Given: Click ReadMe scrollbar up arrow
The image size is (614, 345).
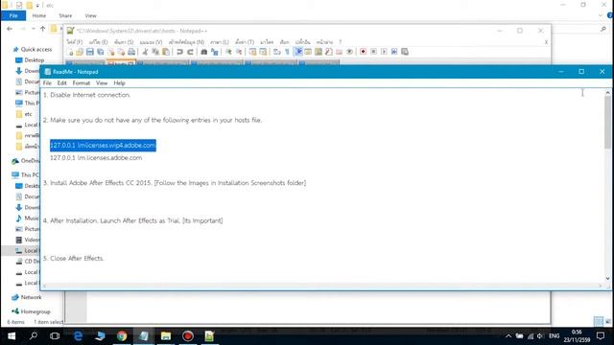Looking at the screenshot, I should (x=607, y=93).
